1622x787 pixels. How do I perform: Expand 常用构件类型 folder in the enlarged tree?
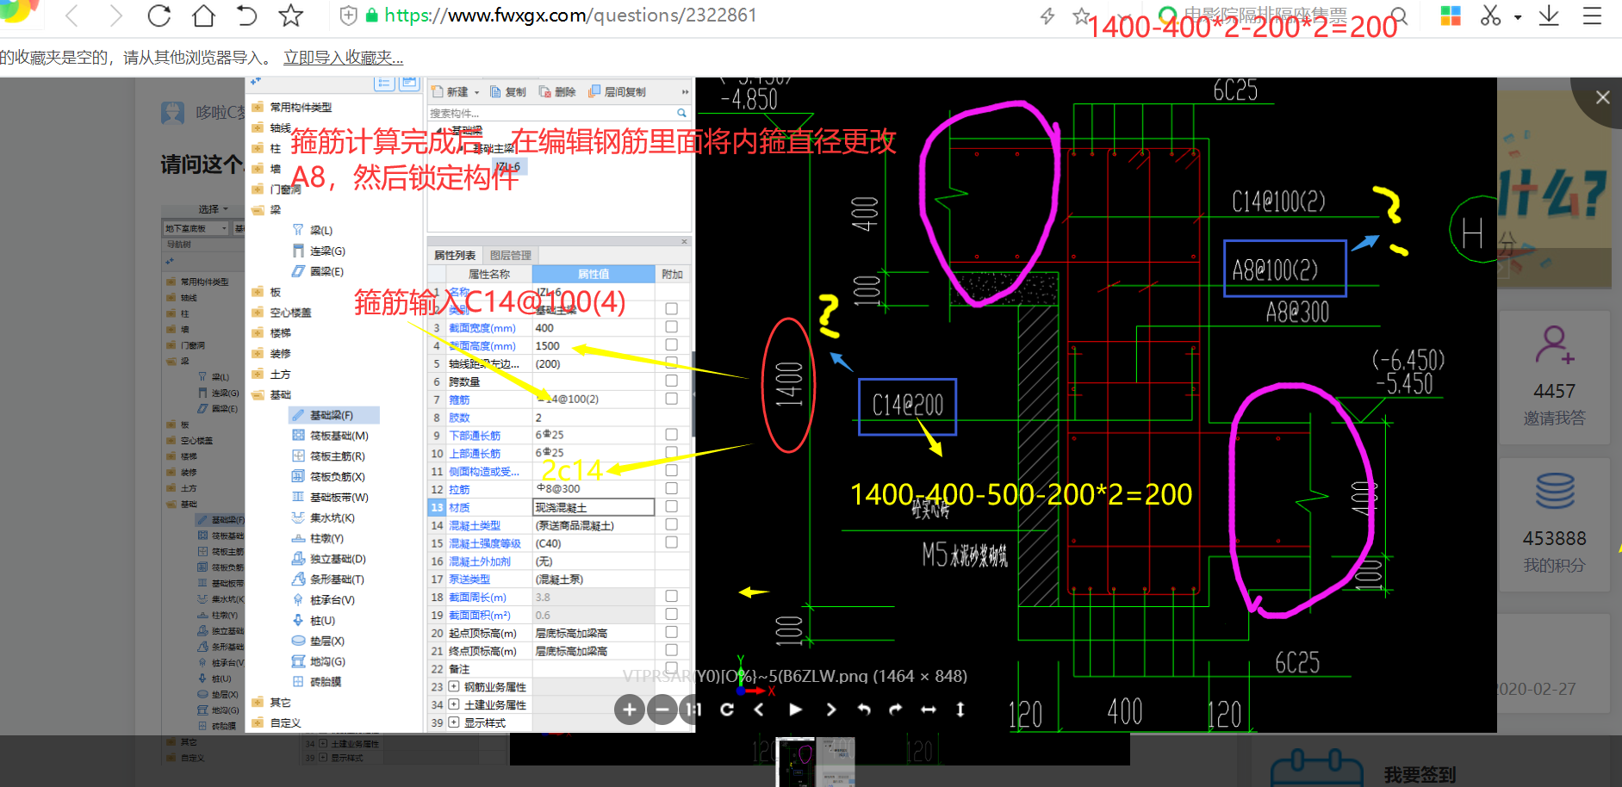pos(258,108)
